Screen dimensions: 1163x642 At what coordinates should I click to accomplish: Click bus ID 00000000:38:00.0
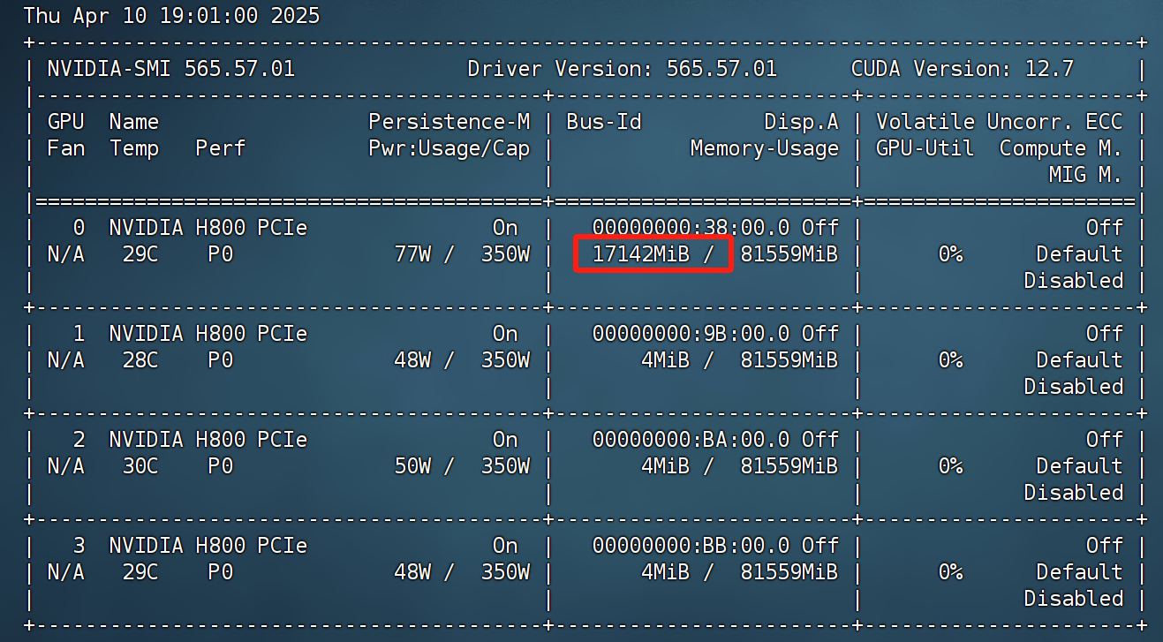pos(691,228)
